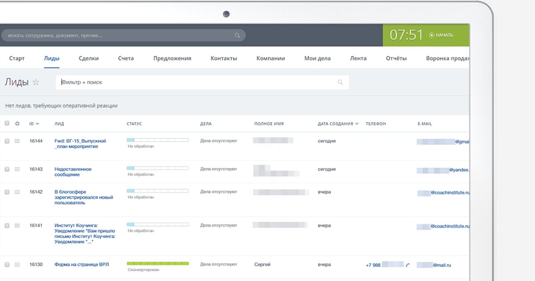
Task: Open the Старт tab
Action: 17,58
